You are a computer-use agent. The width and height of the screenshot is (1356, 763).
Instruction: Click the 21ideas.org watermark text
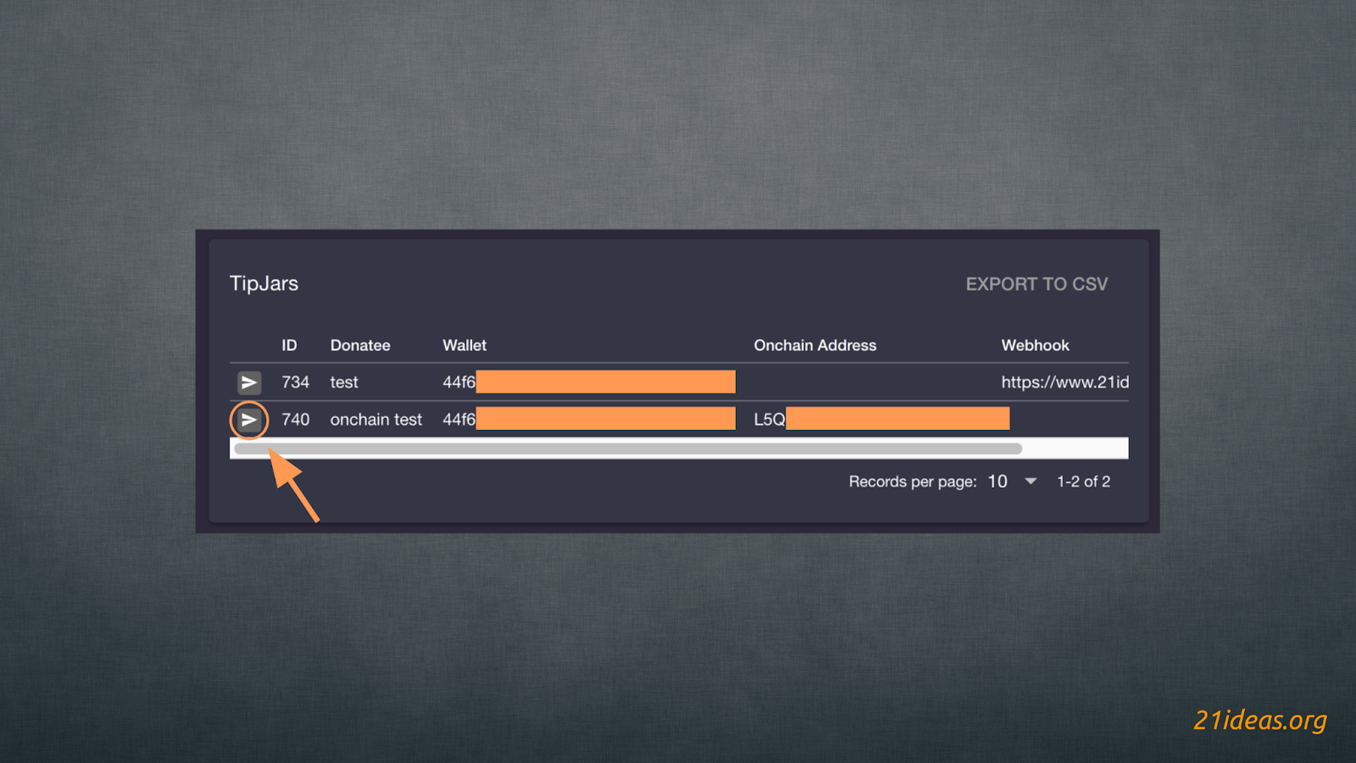pyautogui.click(x=1259, y=720)
